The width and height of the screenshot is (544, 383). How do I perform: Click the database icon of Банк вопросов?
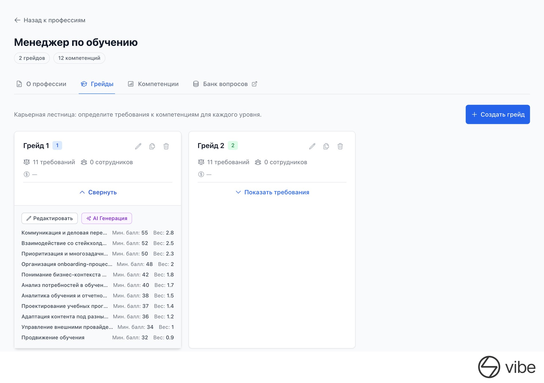tap(196, 84)
